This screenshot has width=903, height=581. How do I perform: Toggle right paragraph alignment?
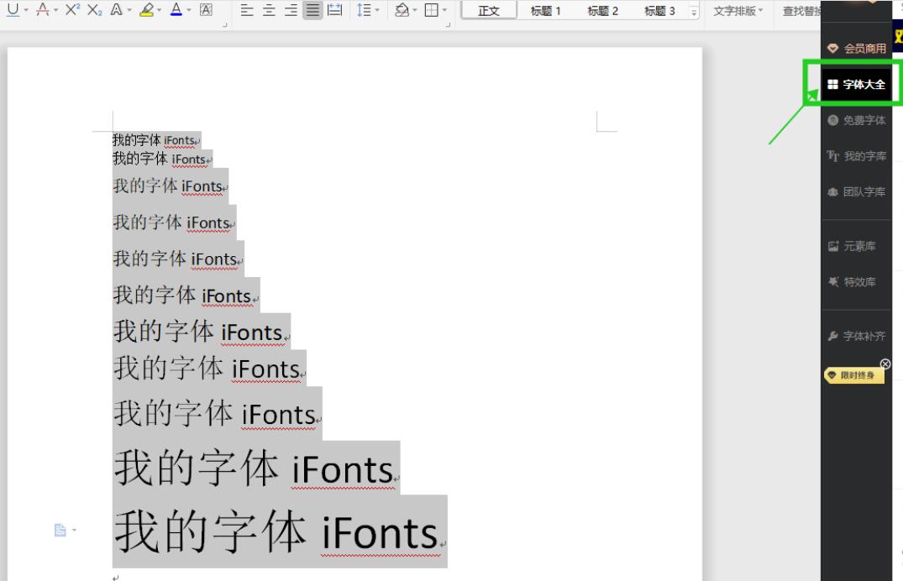[x=292, y=11]
